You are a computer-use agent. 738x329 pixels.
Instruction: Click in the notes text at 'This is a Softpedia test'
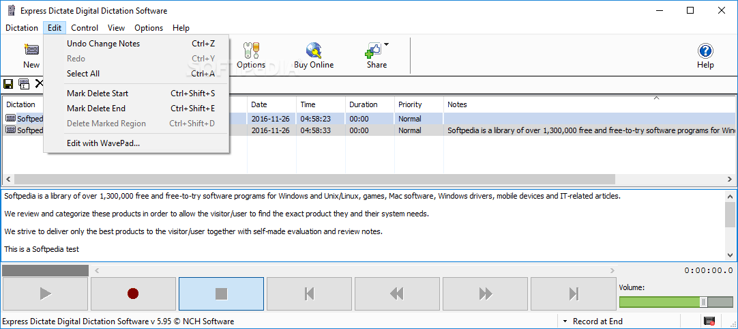(x=42, y=249)
